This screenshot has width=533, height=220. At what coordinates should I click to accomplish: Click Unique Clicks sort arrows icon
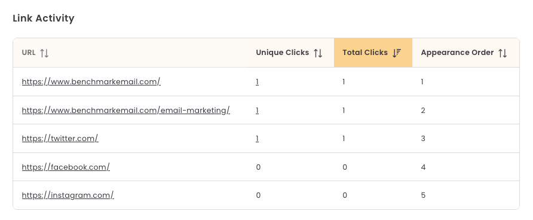pos(318,53)
